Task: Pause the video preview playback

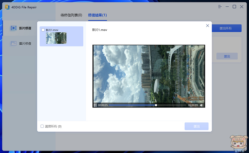Action: [x=95, y=105]
